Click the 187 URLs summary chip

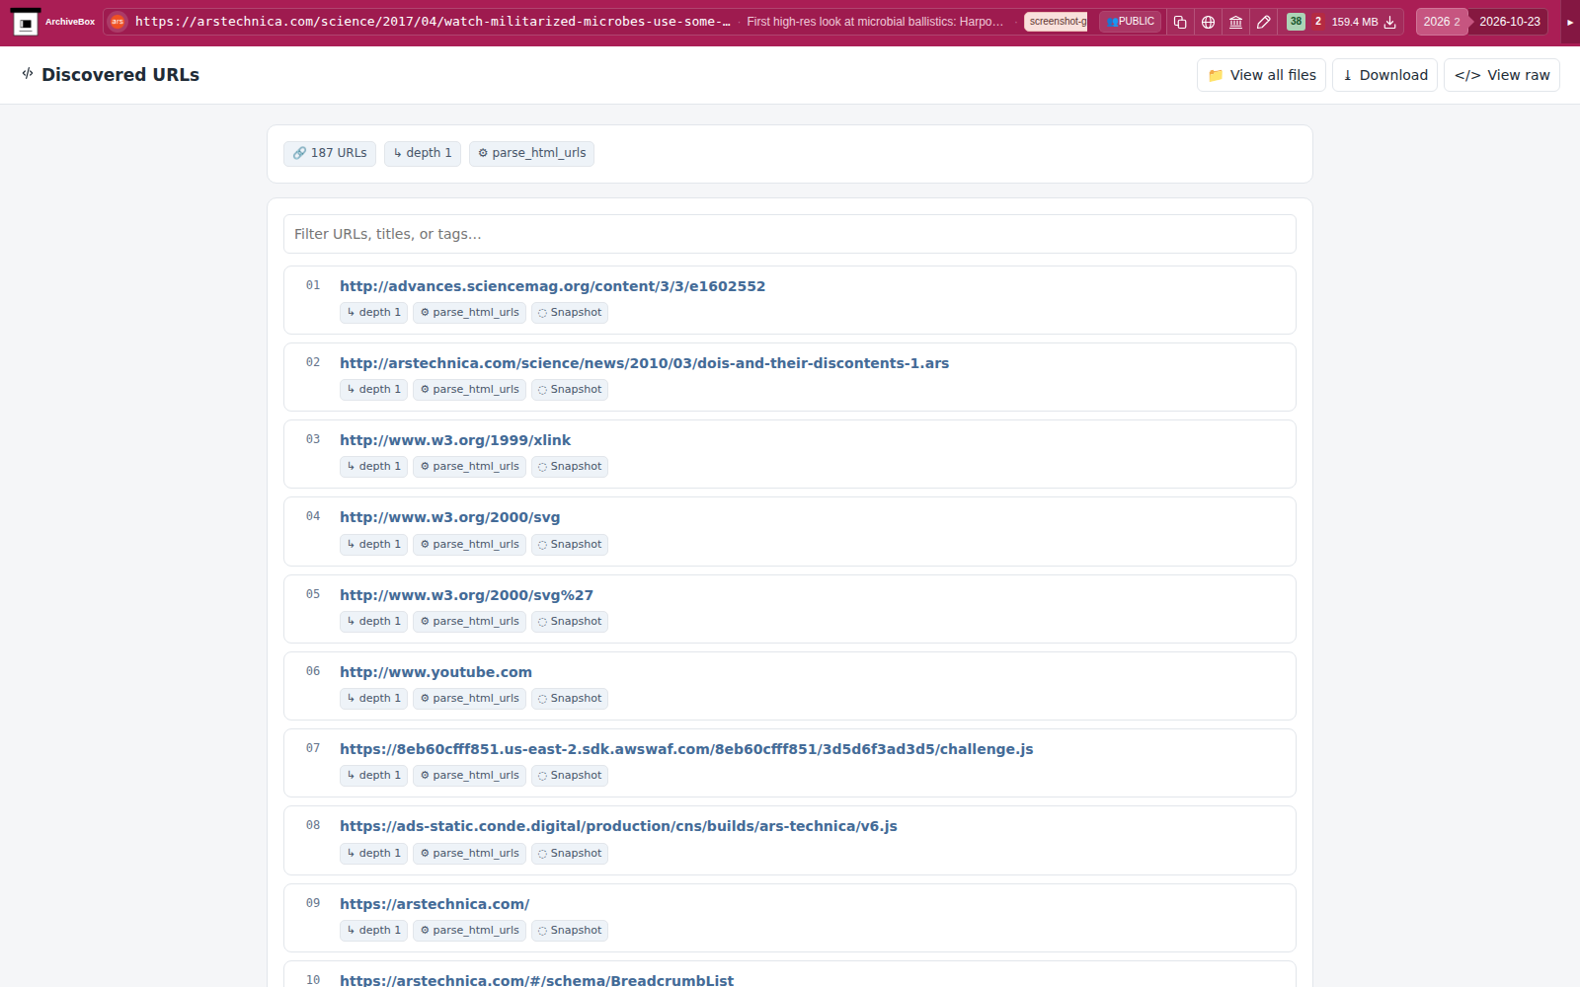click(x=330, y=153)
